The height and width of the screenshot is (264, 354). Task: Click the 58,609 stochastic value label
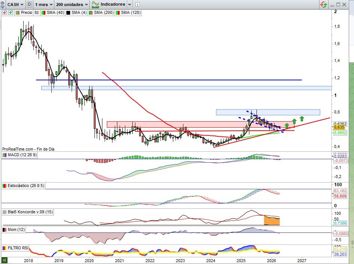[x=340, y=196]
